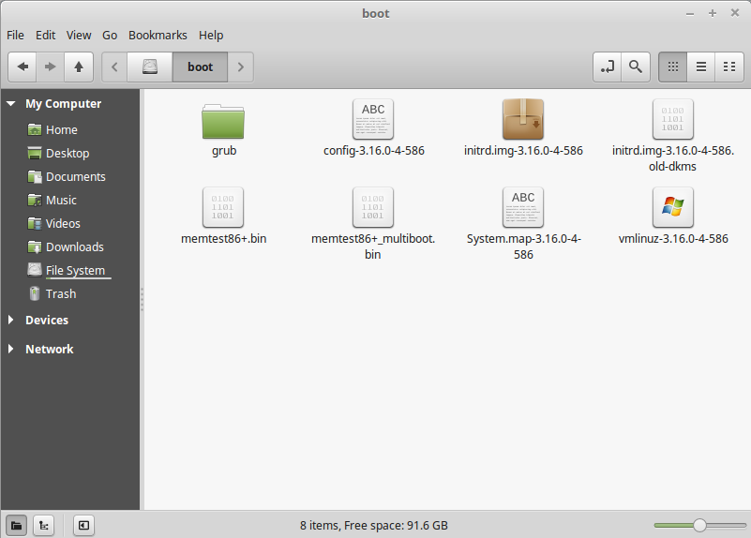Select the grub folder icon

(x=223, y=121)
